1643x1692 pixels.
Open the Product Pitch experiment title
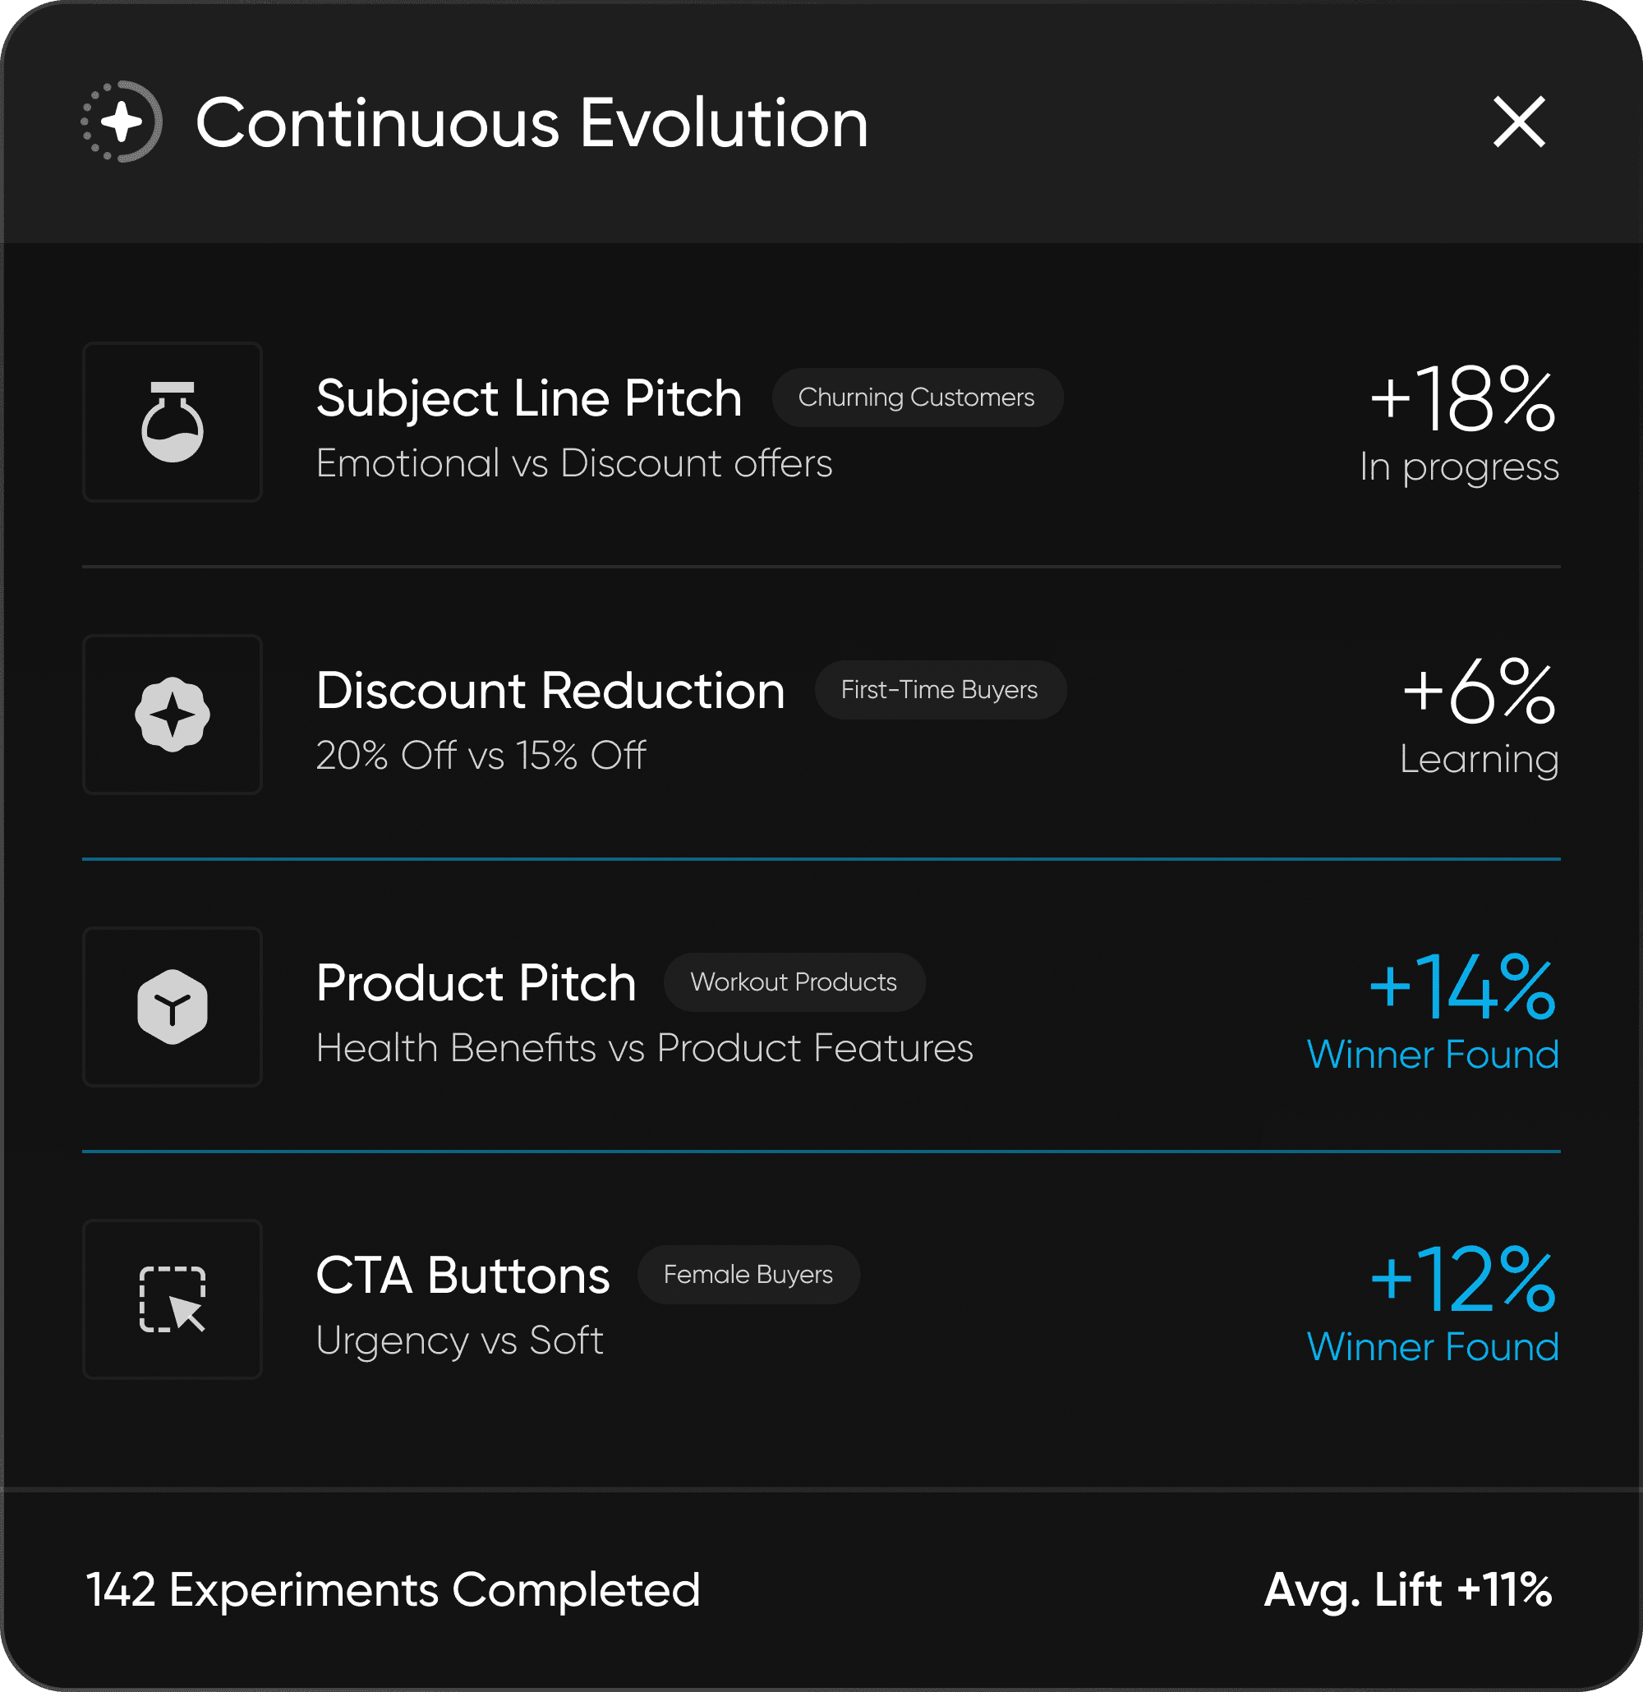coord(476,983)
